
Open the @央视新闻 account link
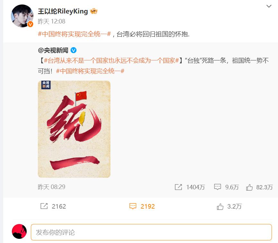point(53,50)
